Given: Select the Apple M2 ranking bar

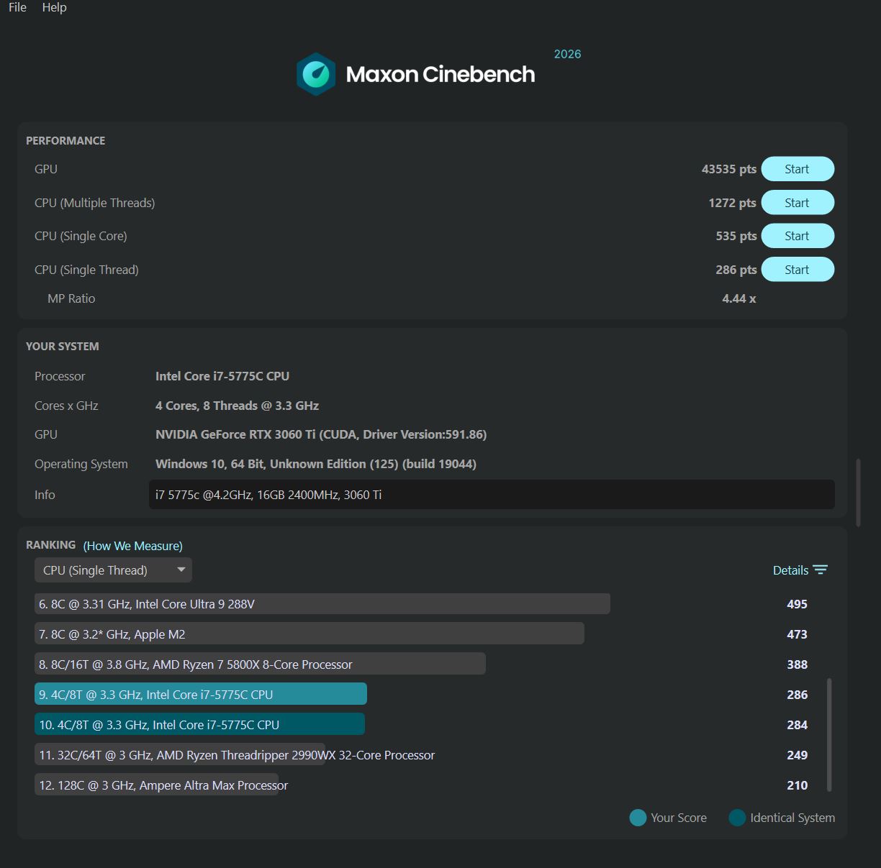Looking at the screenshot, I should pos(310,634).
